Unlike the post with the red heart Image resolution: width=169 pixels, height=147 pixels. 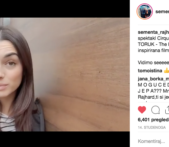[142, 110]
